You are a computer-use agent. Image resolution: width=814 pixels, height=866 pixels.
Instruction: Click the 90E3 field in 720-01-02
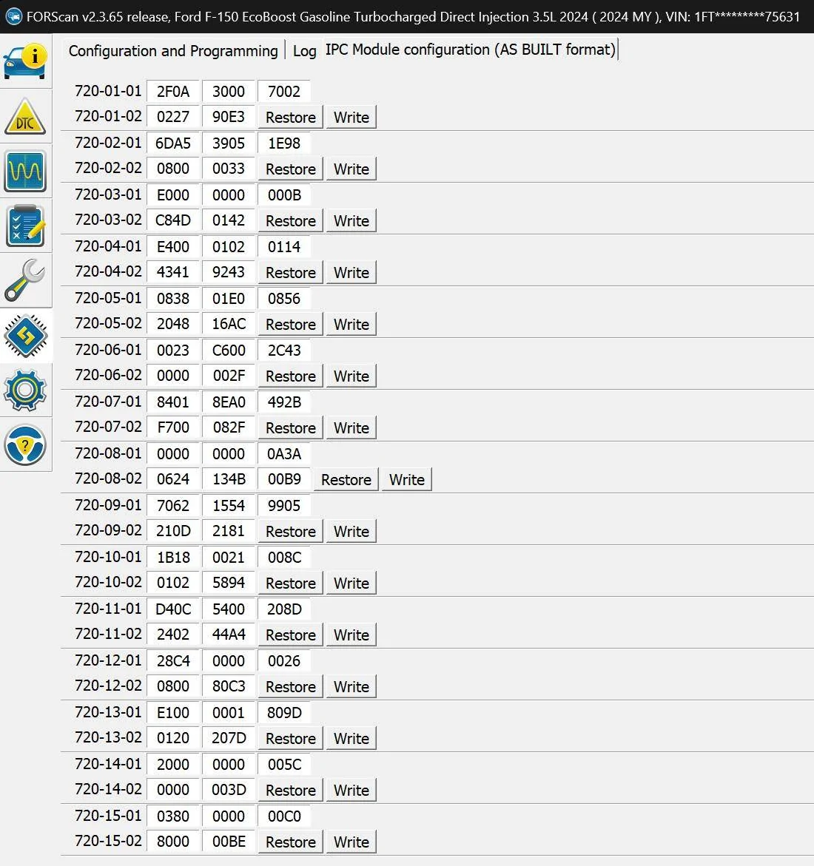click(x=228, y=117)
